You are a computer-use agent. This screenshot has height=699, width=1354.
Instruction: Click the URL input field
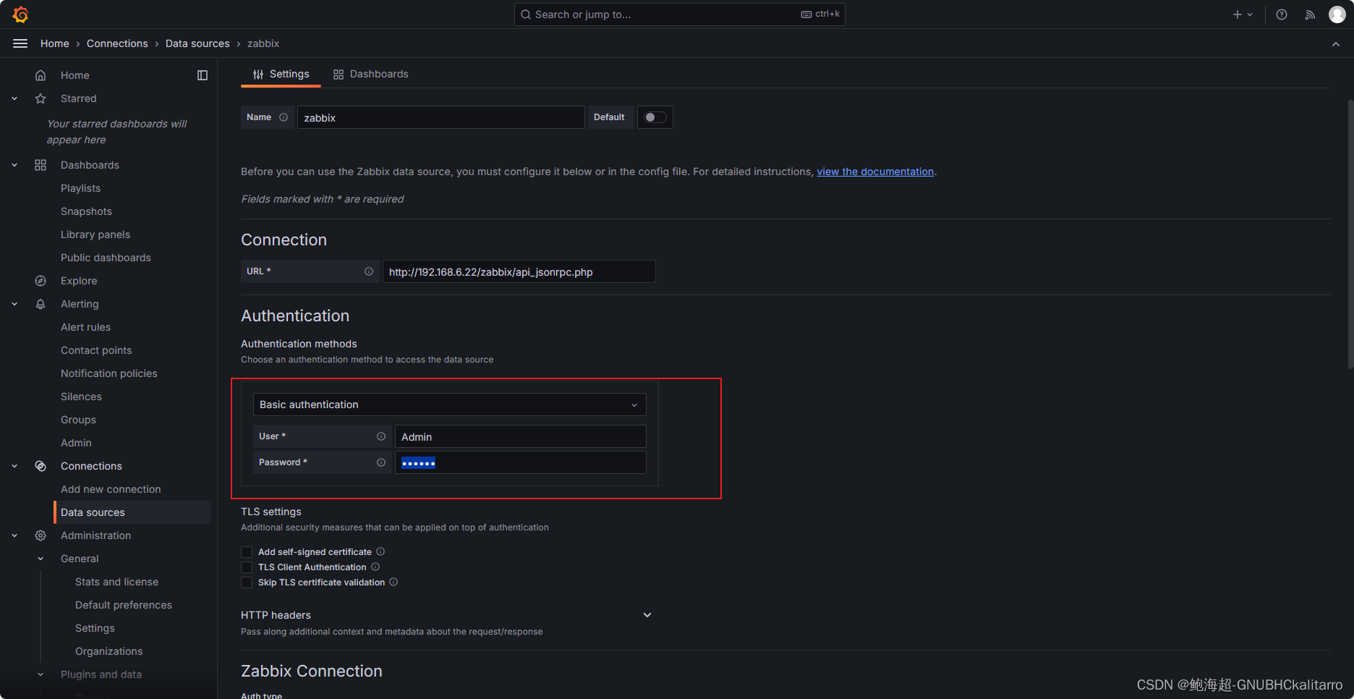(x=519, y=271)
